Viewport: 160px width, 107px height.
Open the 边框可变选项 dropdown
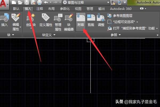click(x=125, y=22)
